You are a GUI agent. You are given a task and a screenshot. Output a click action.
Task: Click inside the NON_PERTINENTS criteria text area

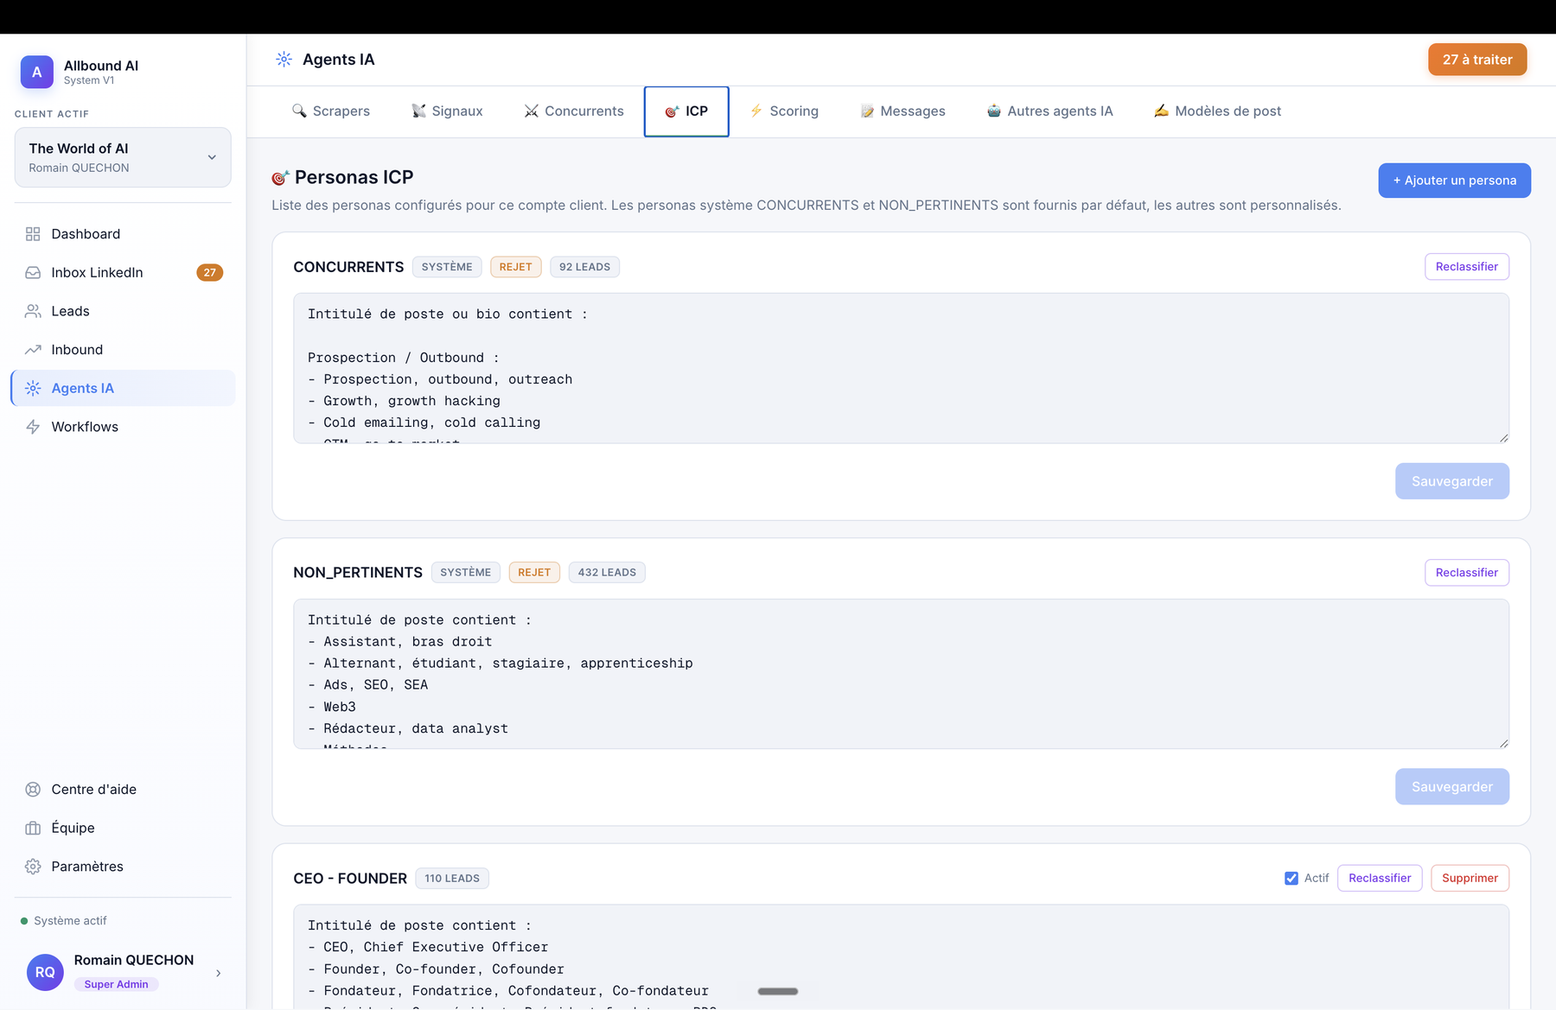pyautogui.click(x=901, y=674)
